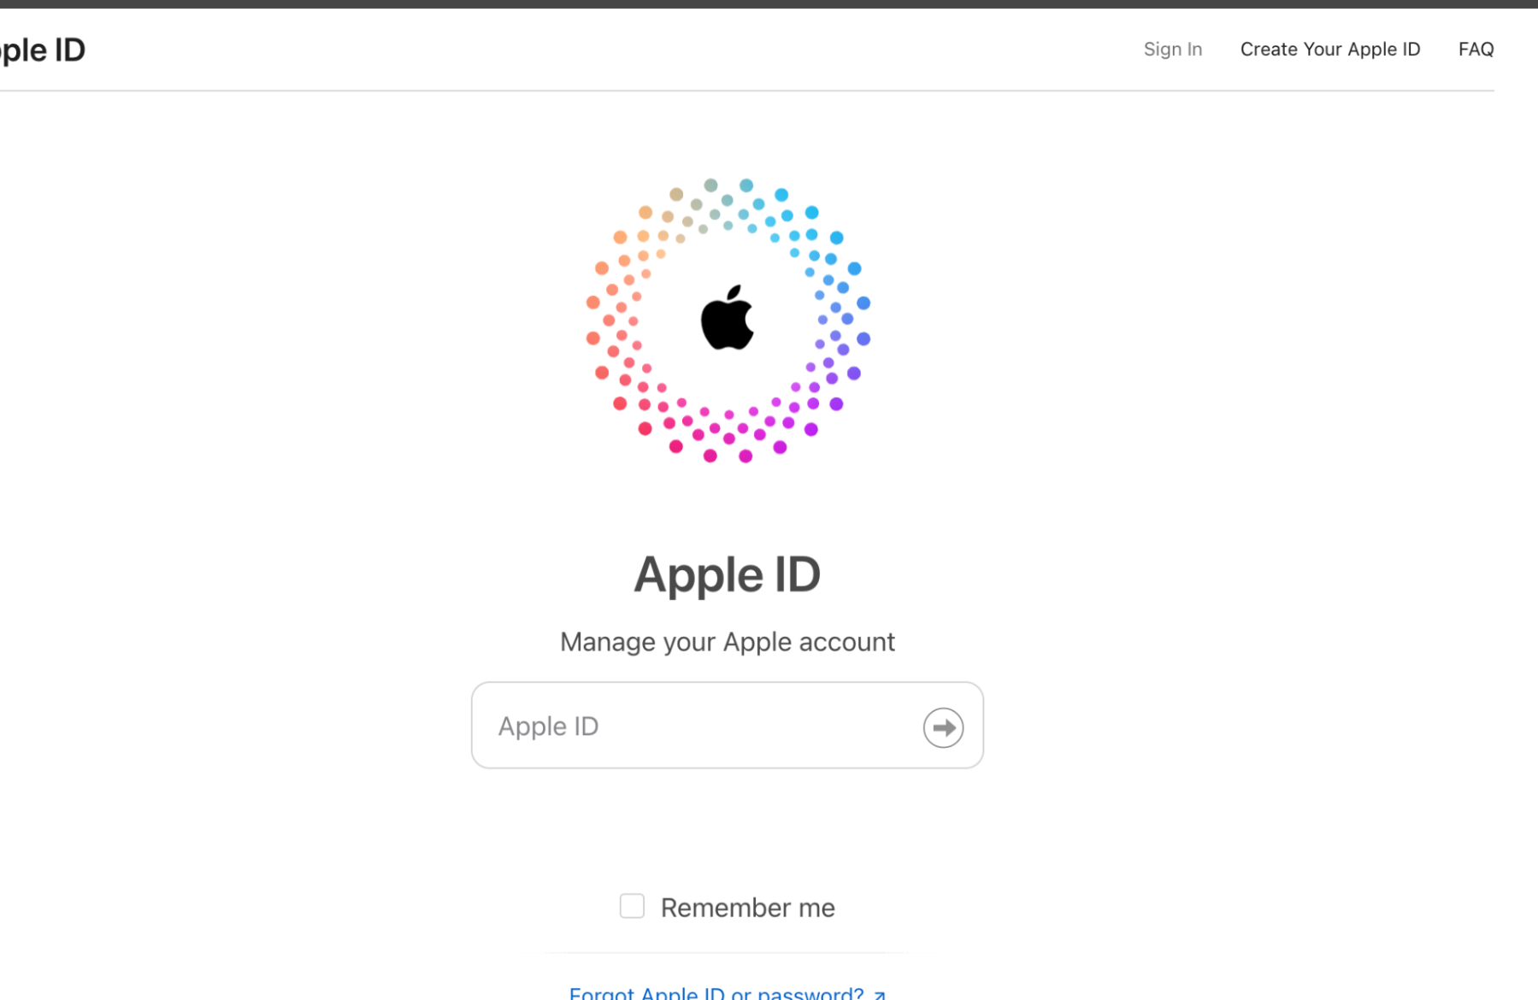
Task: Click the dark window bar at the top
Action: tap(769, 3)
